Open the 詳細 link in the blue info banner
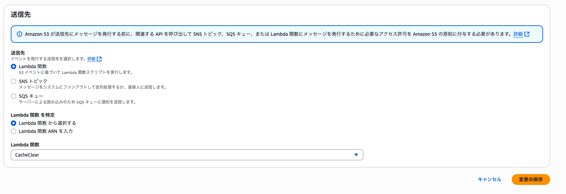This screenshot has width=566, height=194. tap(518, 34)
